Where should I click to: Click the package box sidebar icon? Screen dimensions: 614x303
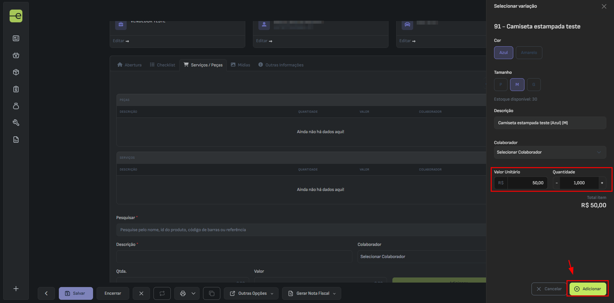coord(16,72)
